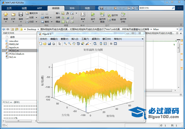Insert colorbar in Figure 1 toolbar

pyautogui.click(x=101, y=44)
